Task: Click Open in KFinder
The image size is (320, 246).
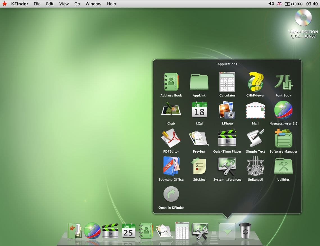Action: [171, 194]
